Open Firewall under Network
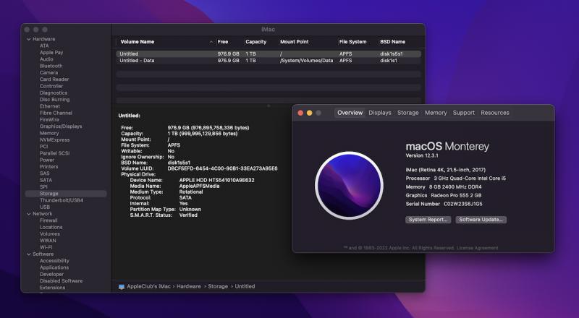This screenshot has height=318, width=579. (x=48, y=220)
